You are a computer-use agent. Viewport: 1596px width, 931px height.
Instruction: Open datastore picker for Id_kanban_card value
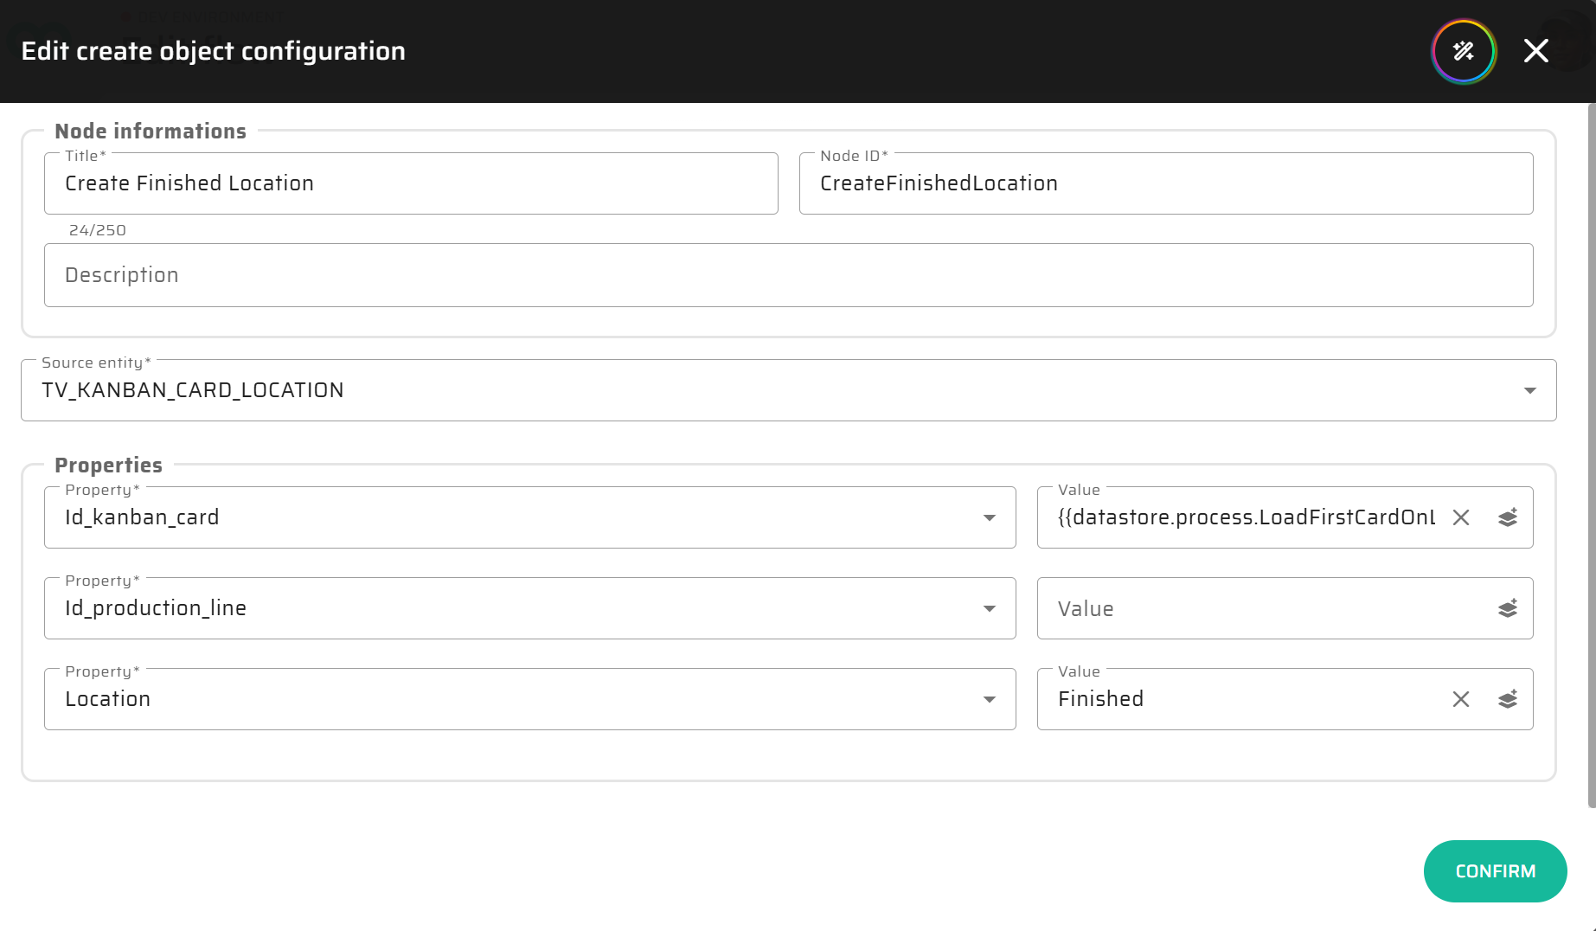click(1507, 517)
